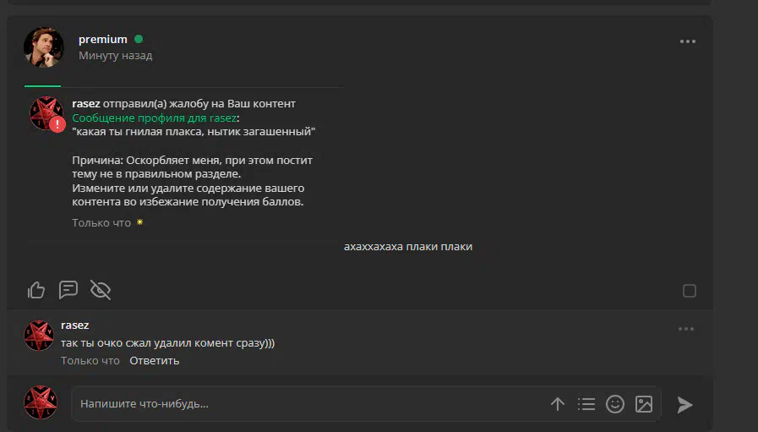Viewport: 758px width, 432px height.
Task: Click the premium user avatar
Action: pyautogui.click(x=43, y=47)
